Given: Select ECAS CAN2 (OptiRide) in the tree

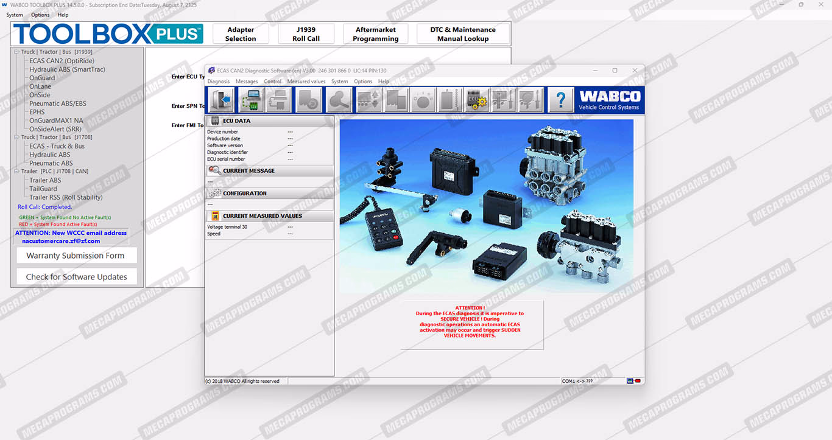Looking at the screenshot, I should tap(62, 61).
